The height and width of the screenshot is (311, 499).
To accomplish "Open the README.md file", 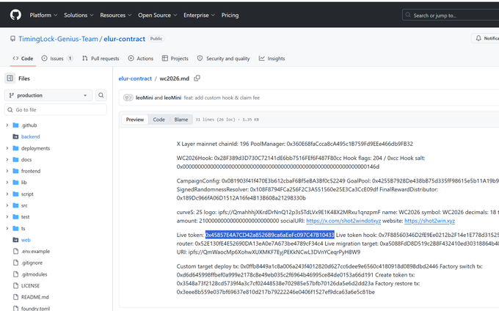I will coord(34,297).
